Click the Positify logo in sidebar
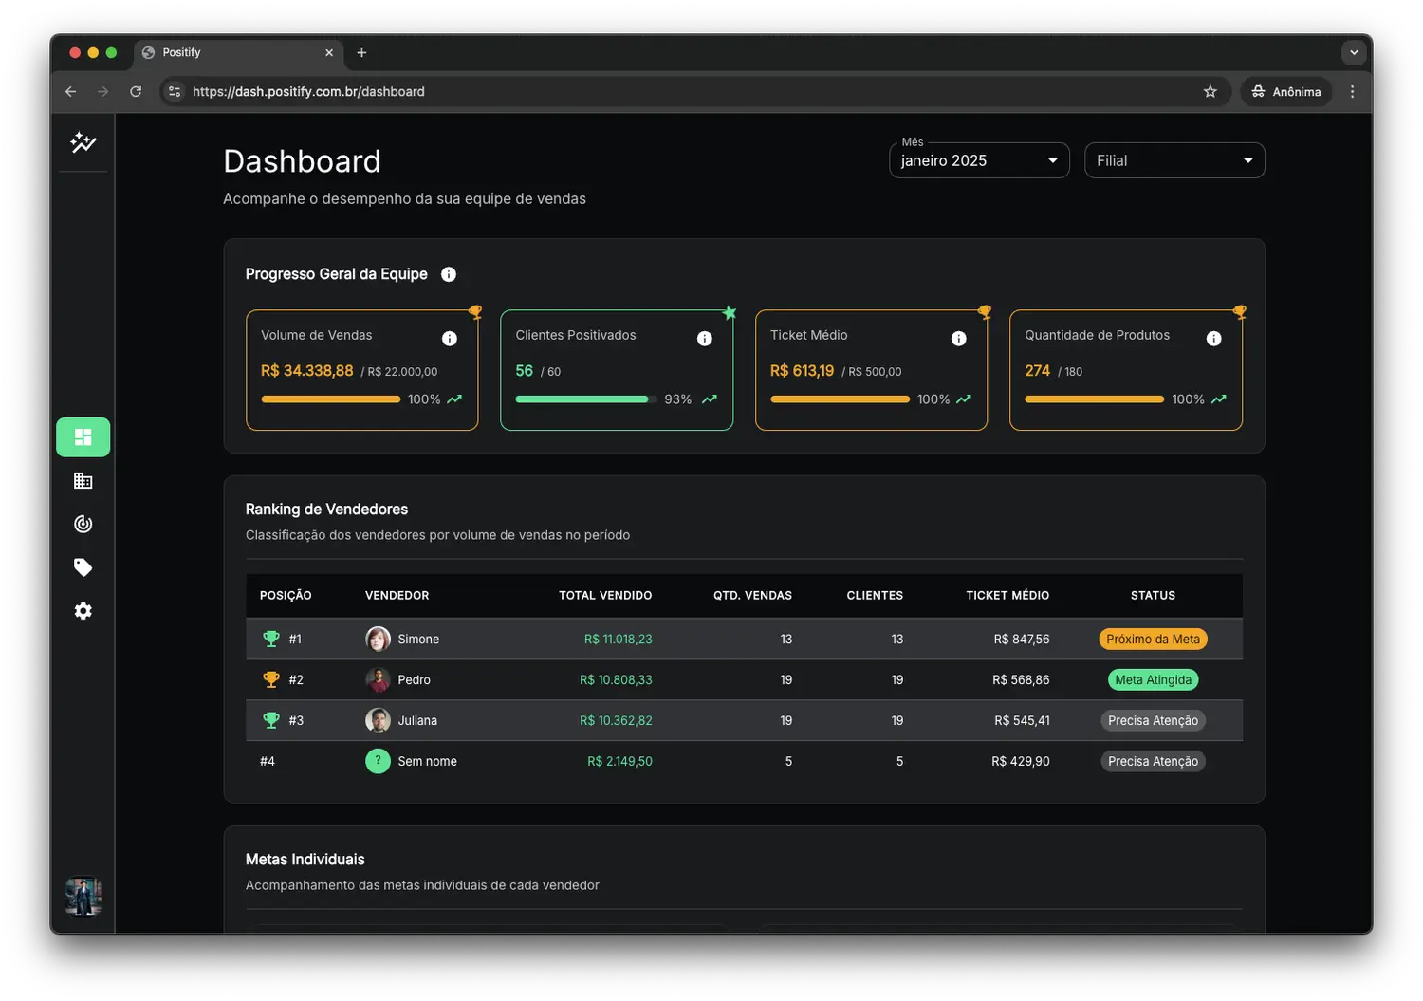Viewport: 1423px width, 1001px height. point(83,142)
